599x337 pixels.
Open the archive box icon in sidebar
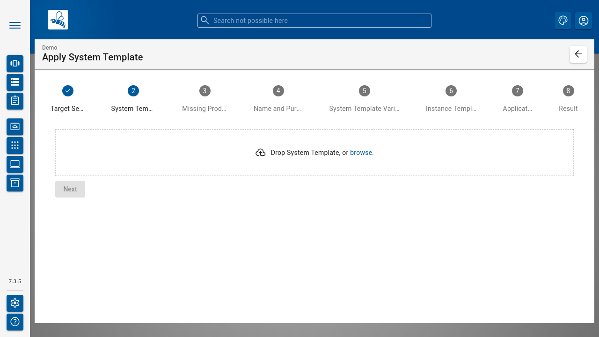[15, 183]
